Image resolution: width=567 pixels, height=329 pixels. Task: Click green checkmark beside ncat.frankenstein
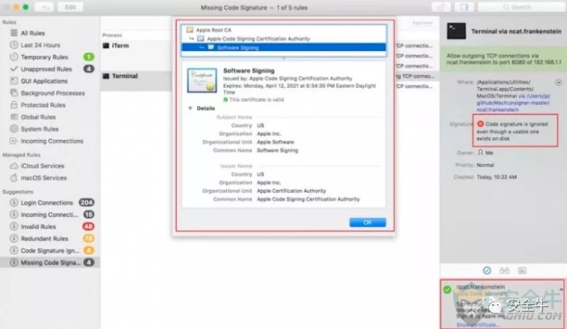(x=447, y=290)
